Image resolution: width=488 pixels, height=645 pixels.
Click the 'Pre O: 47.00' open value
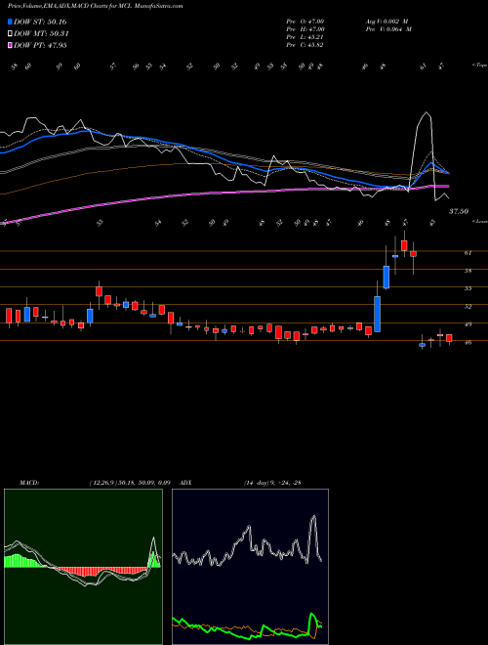tap(305, 21)
